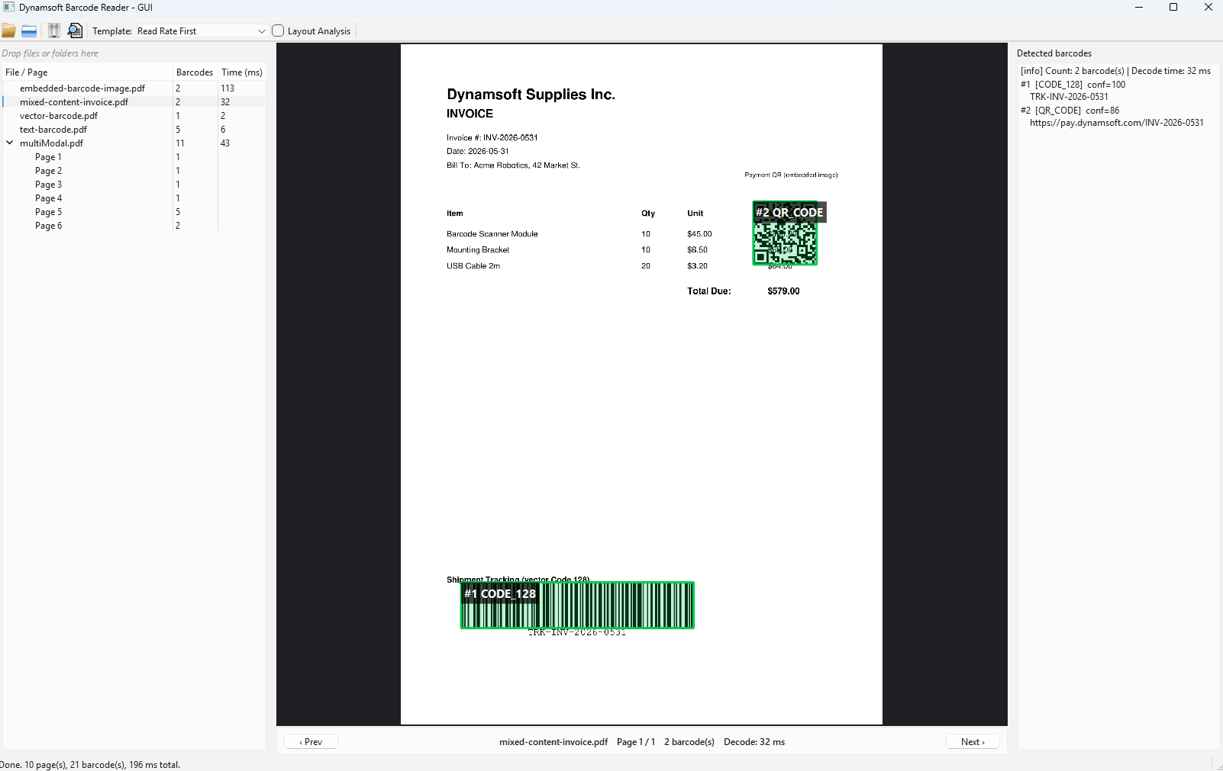Click the $579.00 total amount
Viewport: 1223px width, 771px height.
pyautogui.click(x=783, y=291)
